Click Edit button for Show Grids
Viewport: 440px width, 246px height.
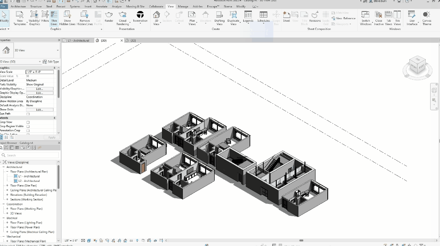[40, 110]
